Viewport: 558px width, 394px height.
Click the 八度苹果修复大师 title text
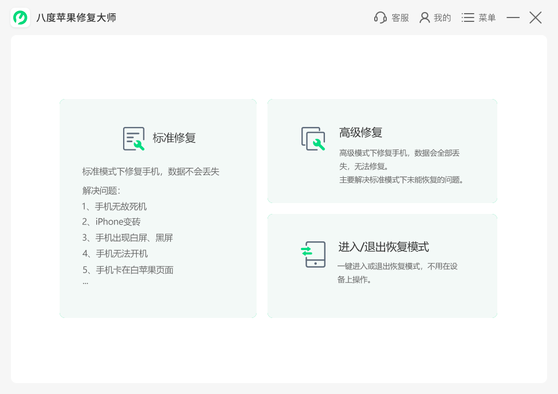76,18
